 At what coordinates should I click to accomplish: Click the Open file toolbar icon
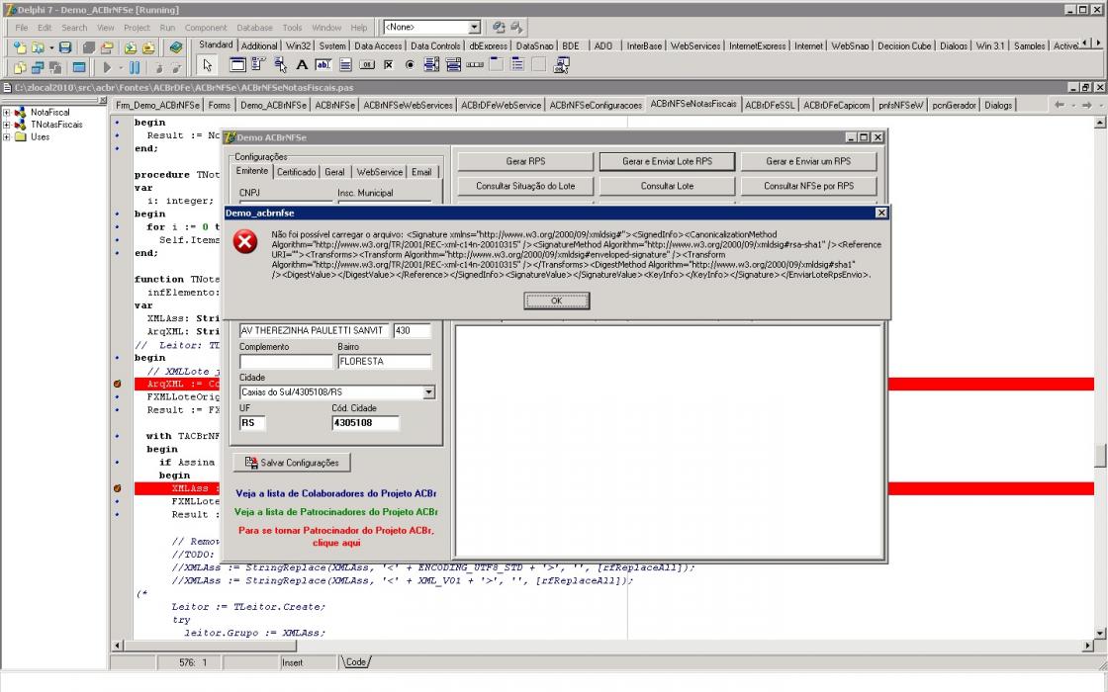click(38, 47)
